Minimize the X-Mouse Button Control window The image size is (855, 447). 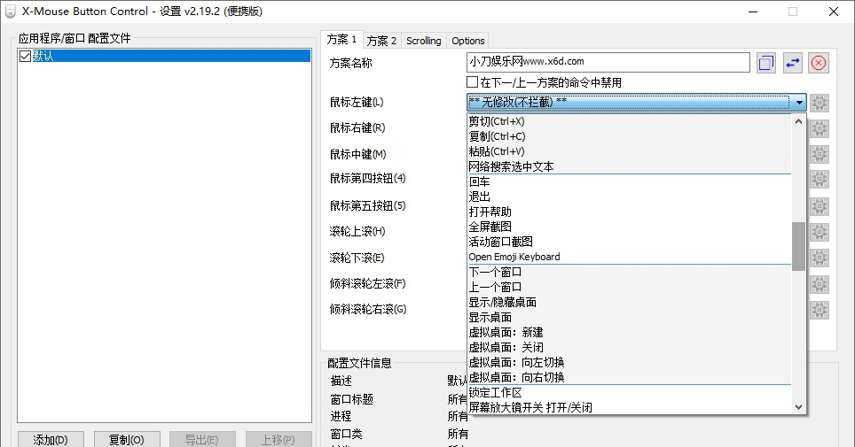click(753, 12)
